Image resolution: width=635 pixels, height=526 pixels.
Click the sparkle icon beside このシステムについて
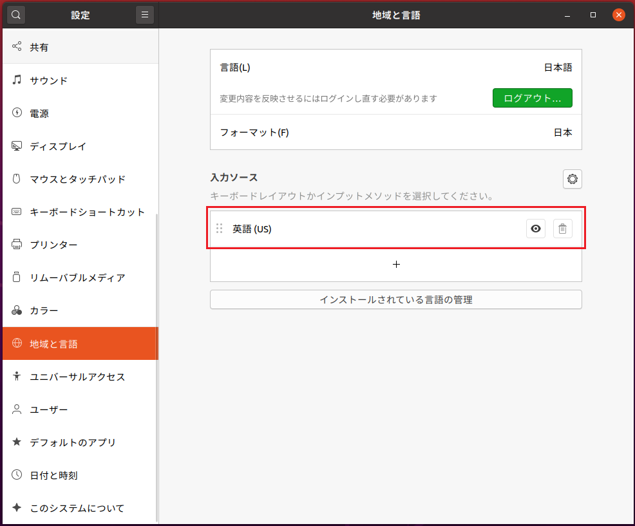pyautogui.click(x=17, y=507)
